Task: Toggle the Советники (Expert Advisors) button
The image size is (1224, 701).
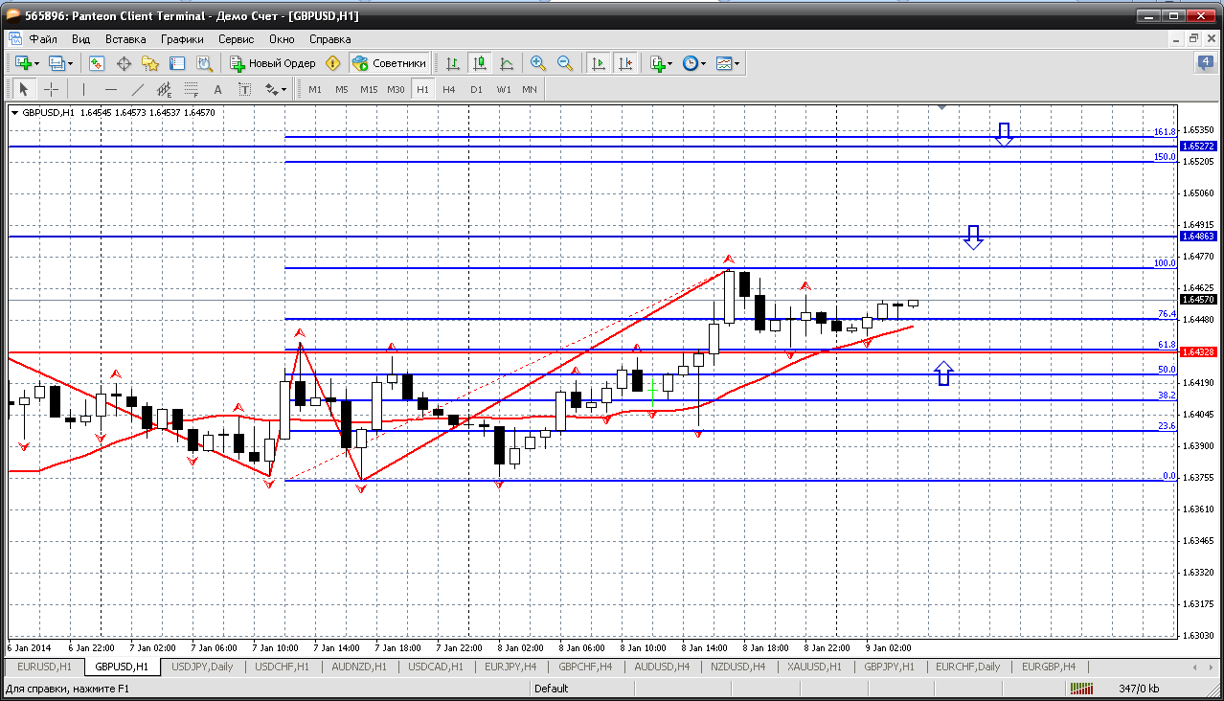Action: (x=390, y=63)
